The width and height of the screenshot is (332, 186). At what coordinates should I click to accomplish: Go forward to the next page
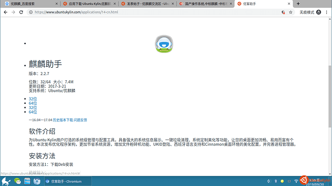13,12
